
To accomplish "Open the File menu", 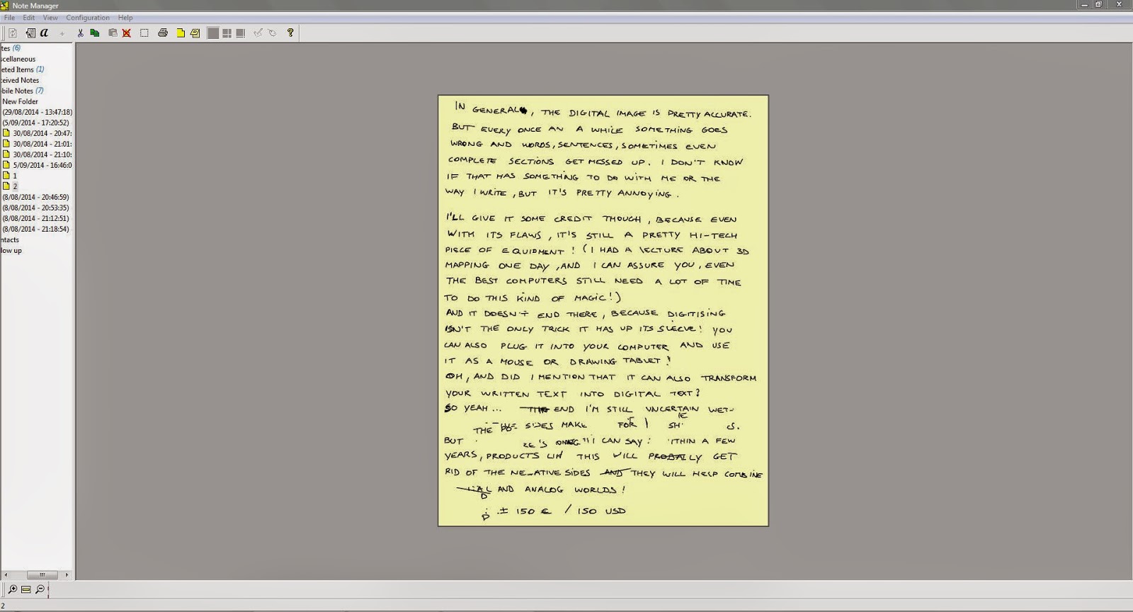I will [9, 18].
